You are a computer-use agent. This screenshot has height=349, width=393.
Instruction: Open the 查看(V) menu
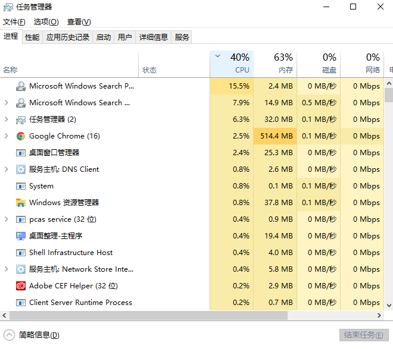[79, 22]
